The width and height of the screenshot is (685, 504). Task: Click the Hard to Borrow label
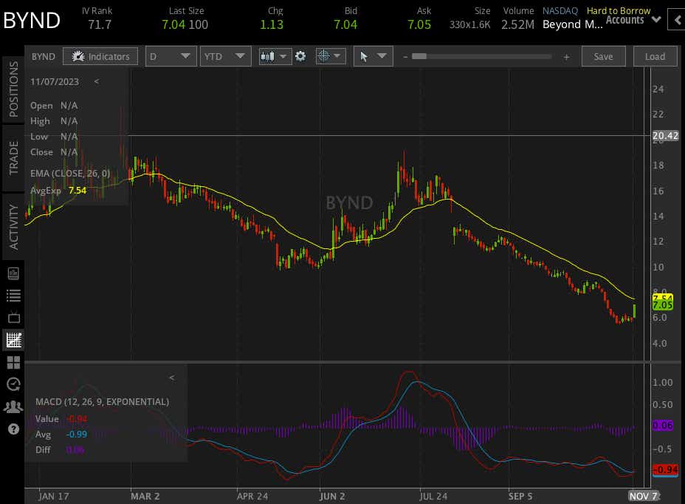point(618,10)
